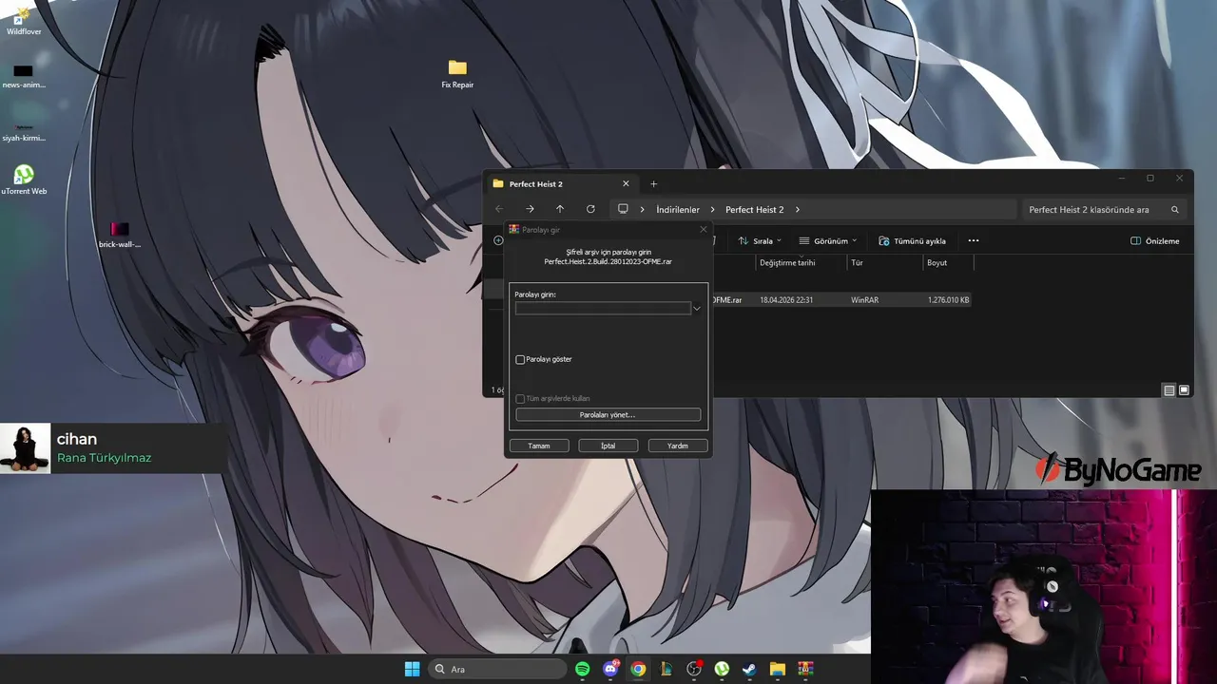Confirm password with the Tamam button
Image resolution: width=1217 pixels, height=684 pixels.
coord(539,446)
